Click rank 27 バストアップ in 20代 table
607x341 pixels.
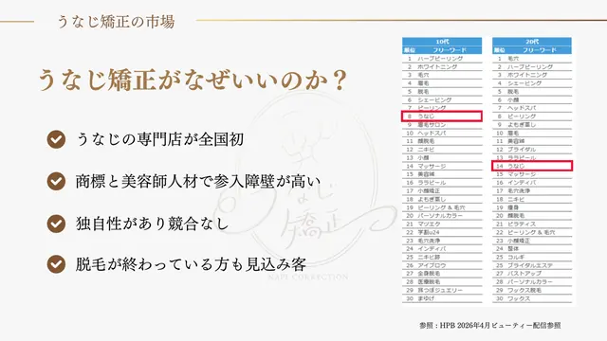tap(532, 274)
